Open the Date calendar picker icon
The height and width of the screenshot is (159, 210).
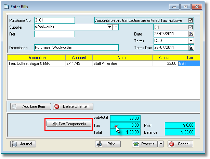(191, 34)
